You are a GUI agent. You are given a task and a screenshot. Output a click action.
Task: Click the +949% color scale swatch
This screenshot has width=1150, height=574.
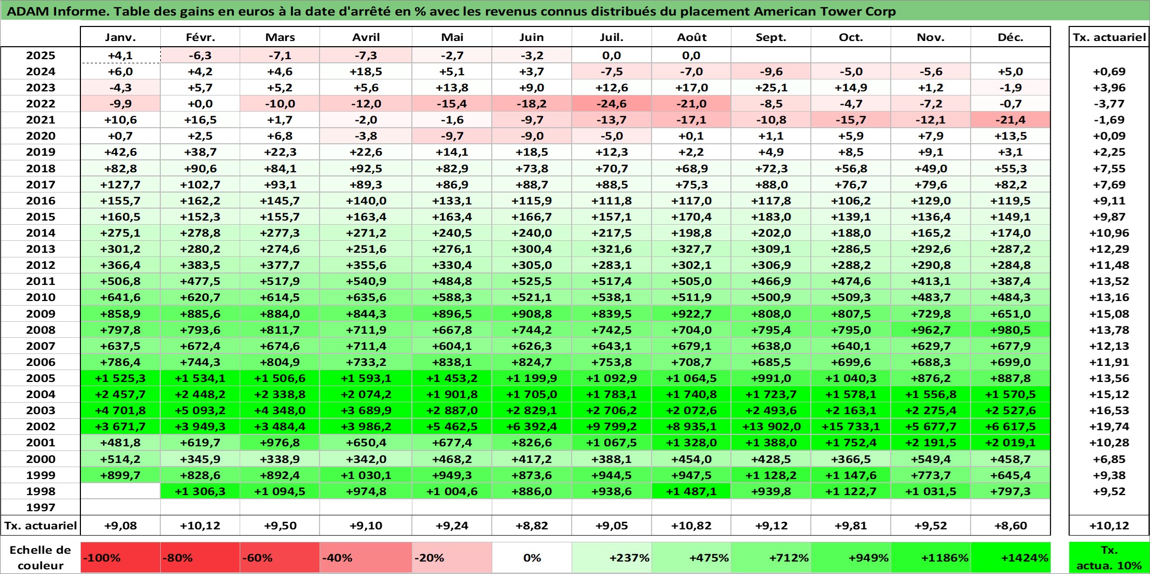point(851,558)
